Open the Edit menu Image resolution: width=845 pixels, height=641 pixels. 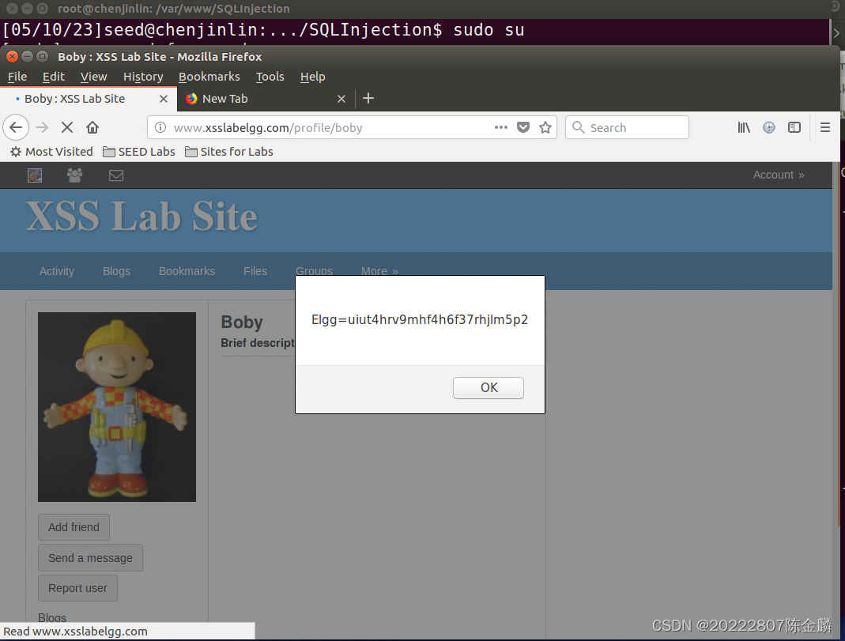53,77
